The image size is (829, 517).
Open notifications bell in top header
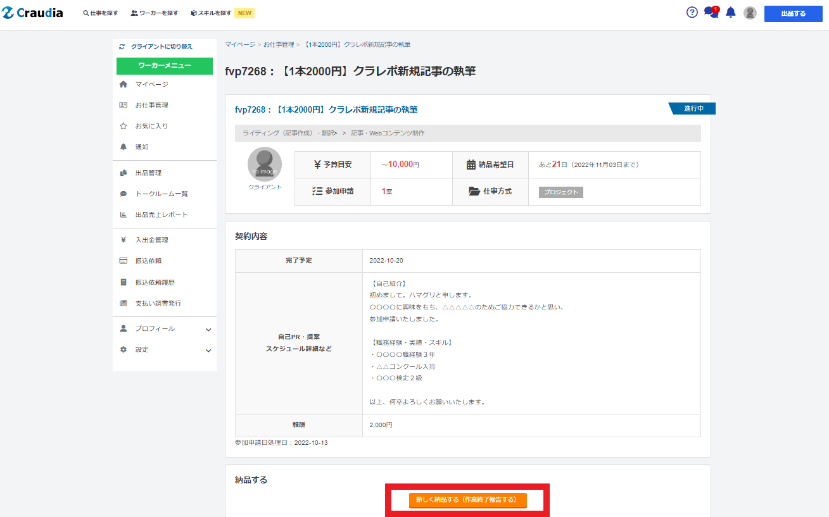[731, 13]
